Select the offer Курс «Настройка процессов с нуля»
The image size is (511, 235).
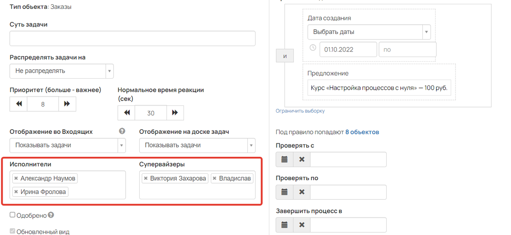click(379, 88)
